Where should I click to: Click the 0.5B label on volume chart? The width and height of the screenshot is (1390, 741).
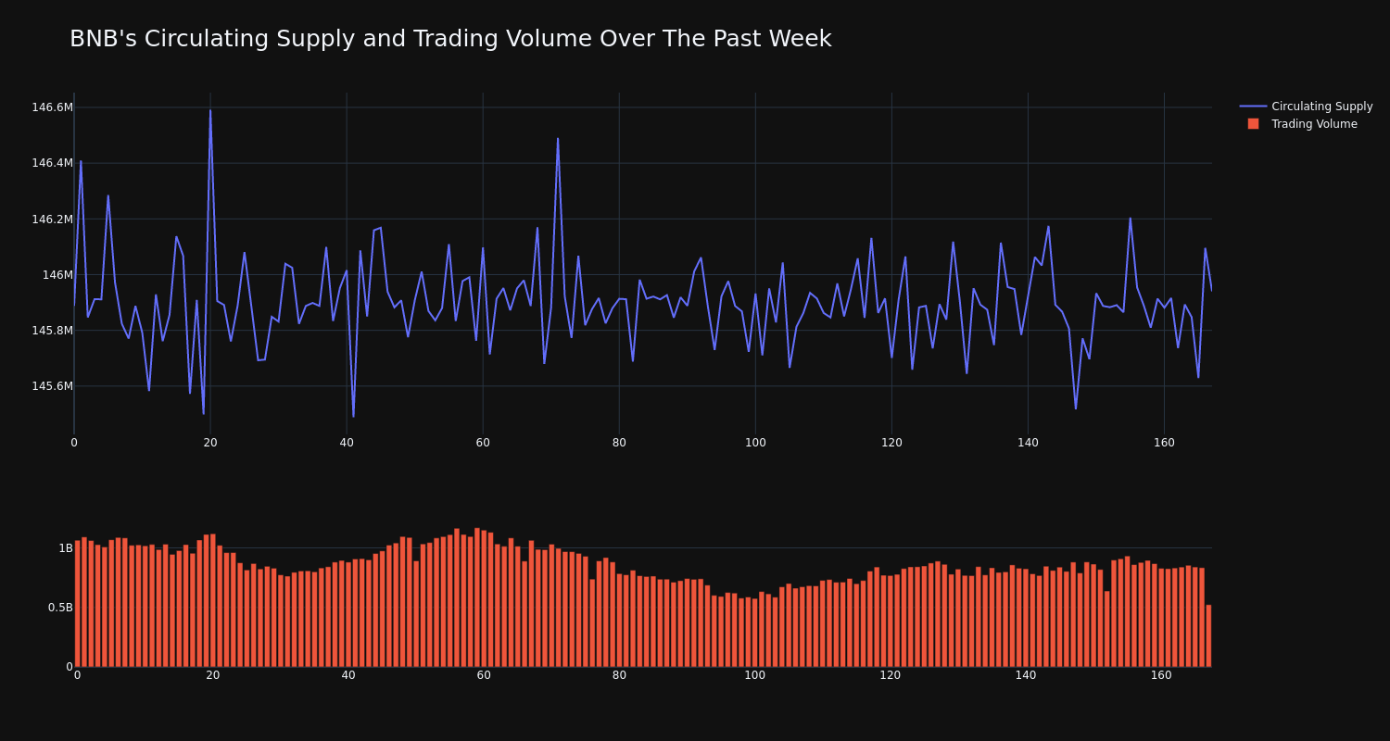pos(60,608)
